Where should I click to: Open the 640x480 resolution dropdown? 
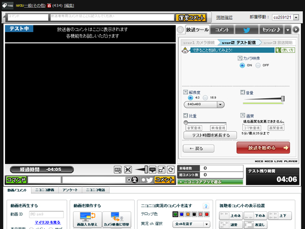pos(204,104)
